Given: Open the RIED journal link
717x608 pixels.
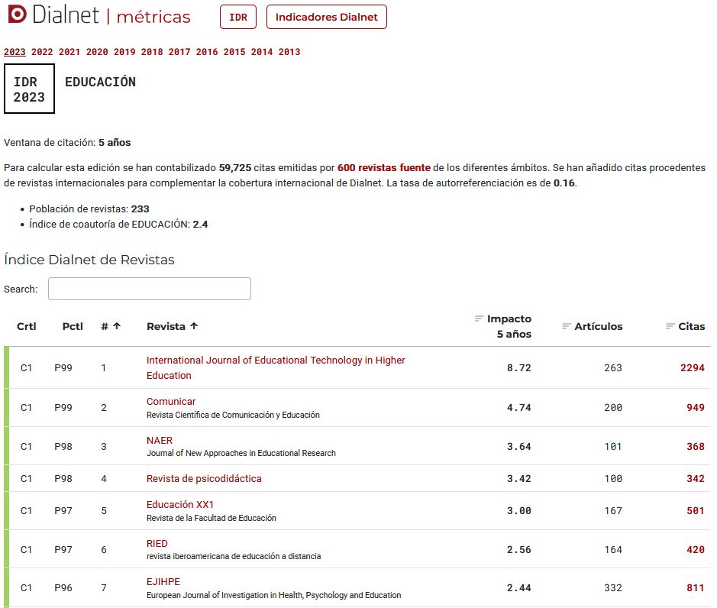Looking at the screenshot, I should (x=157, y=544).
